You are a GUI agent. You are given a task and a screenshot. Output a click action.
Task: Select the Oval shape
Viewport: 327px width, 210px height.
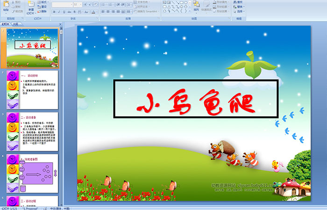185,2
